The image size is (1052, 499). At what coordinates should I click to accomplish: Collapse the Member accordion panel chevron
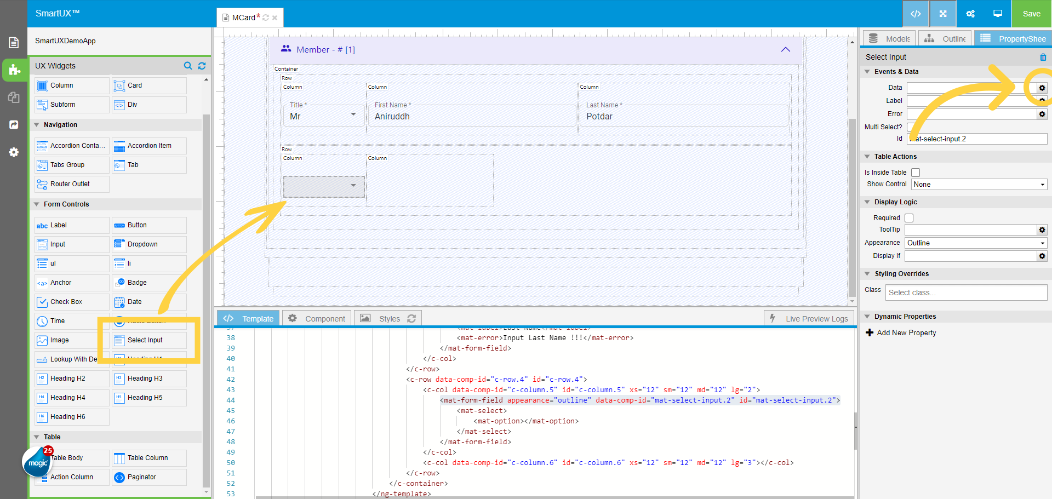pos(785,50)
